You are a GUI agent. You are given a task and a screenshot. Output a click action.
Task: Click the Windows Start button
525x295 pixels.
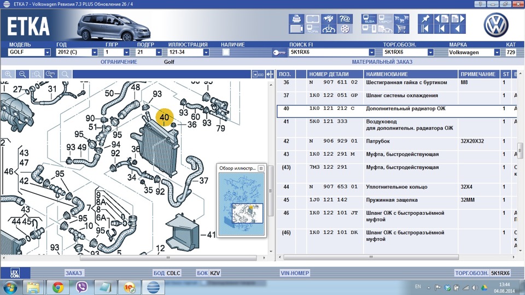10,287
